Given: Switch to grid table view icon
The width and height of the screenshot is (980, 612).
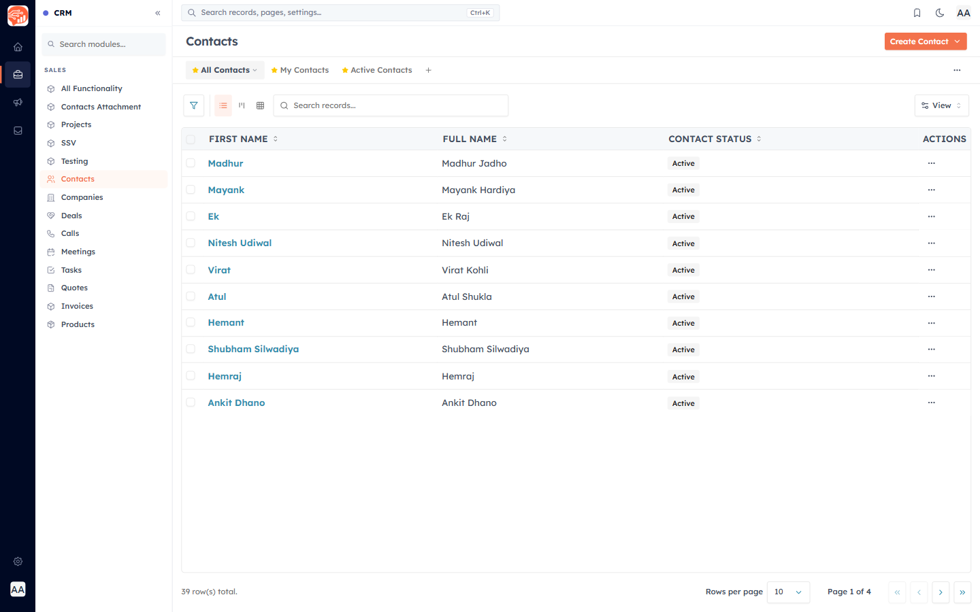Looking at the screenshot, I should click(260, 105).
